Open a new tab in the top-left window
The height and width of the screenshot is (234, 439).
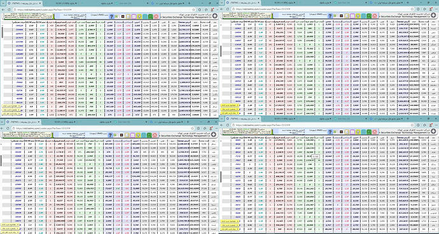189,3
